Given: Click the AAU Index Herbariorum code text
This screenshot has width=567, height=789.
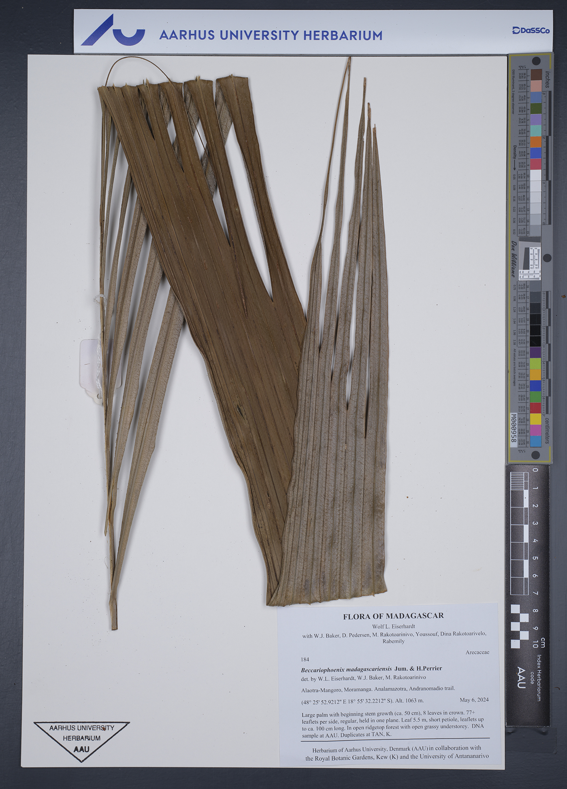Looking at the screenshot, I should [x=522, y=678].
